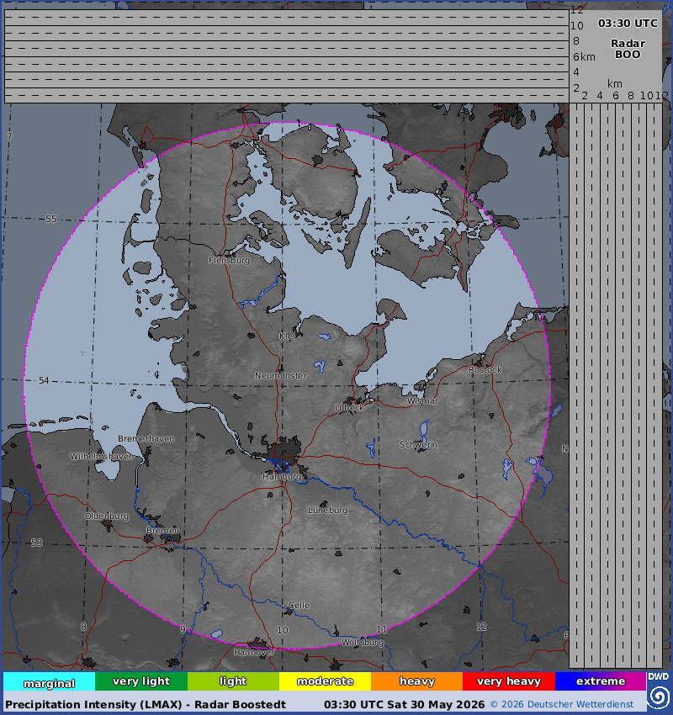Click the very heavy red legend swatch
Viewport: 673px width, 715px height.
pos(509,681)
